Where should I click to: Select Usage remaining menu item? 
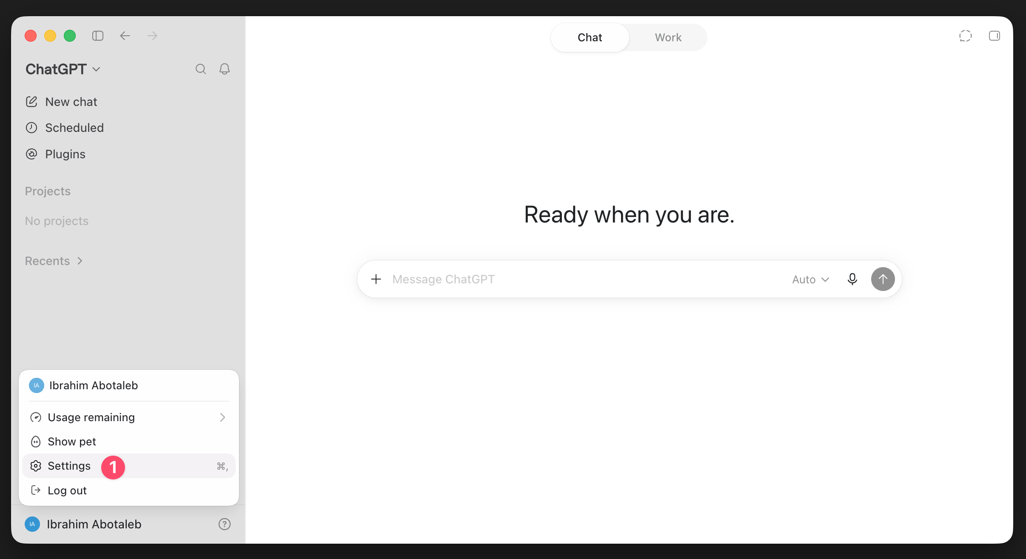click(129, 417)
